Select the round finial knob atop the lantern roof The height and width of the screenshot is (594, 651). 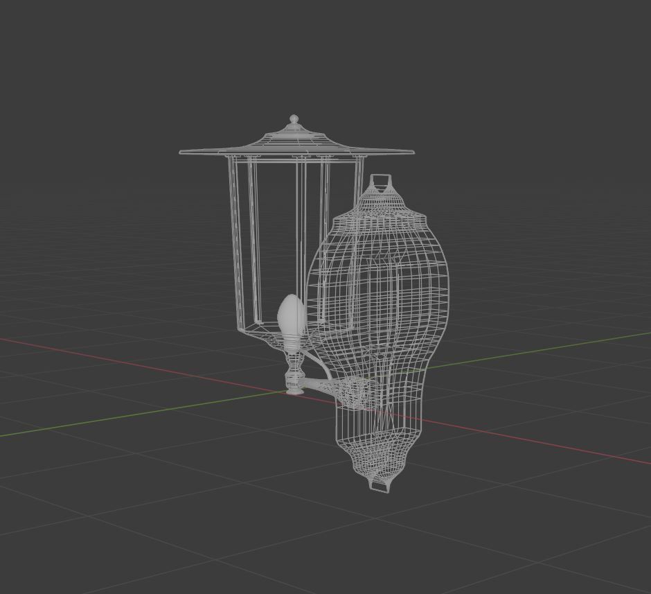tap(294, 119)
